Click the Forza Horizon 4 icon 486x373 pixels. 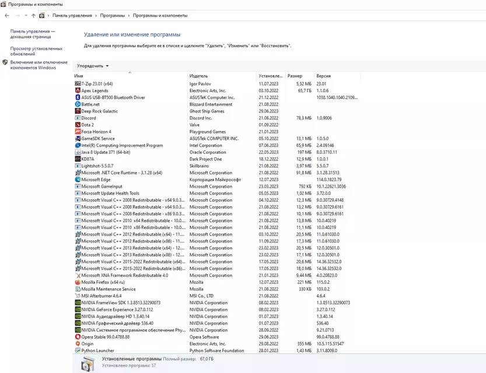(78, 132)
